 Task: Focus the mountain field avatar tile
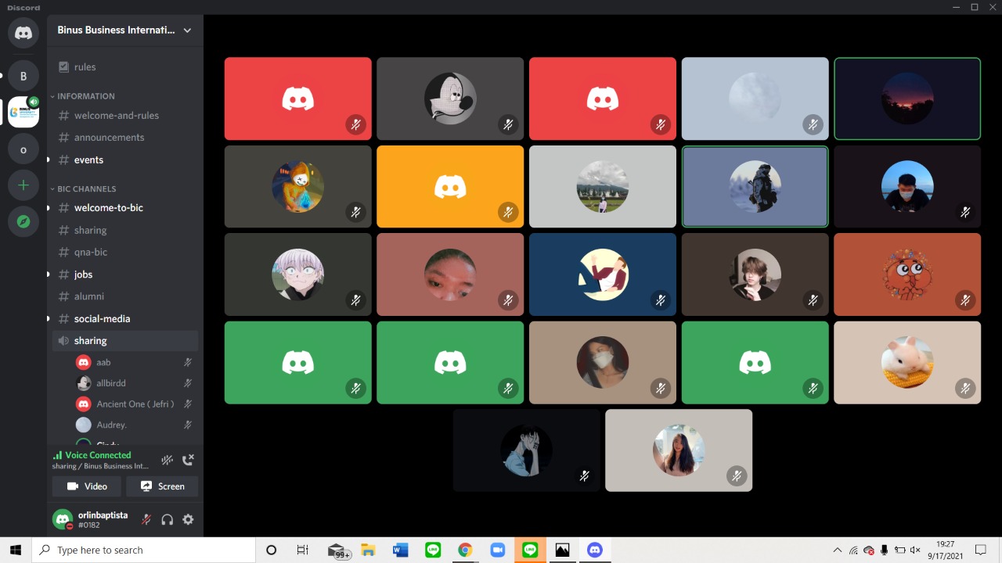click(x=603, y=186)
